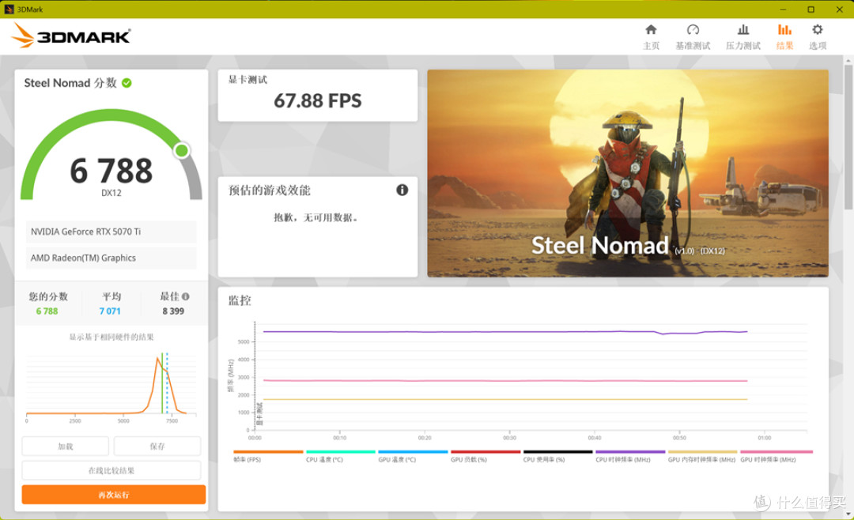Click the score gauge knob at 6 788
The height and width of the screenshot is (520, 854).
click(x=182, y=150)
